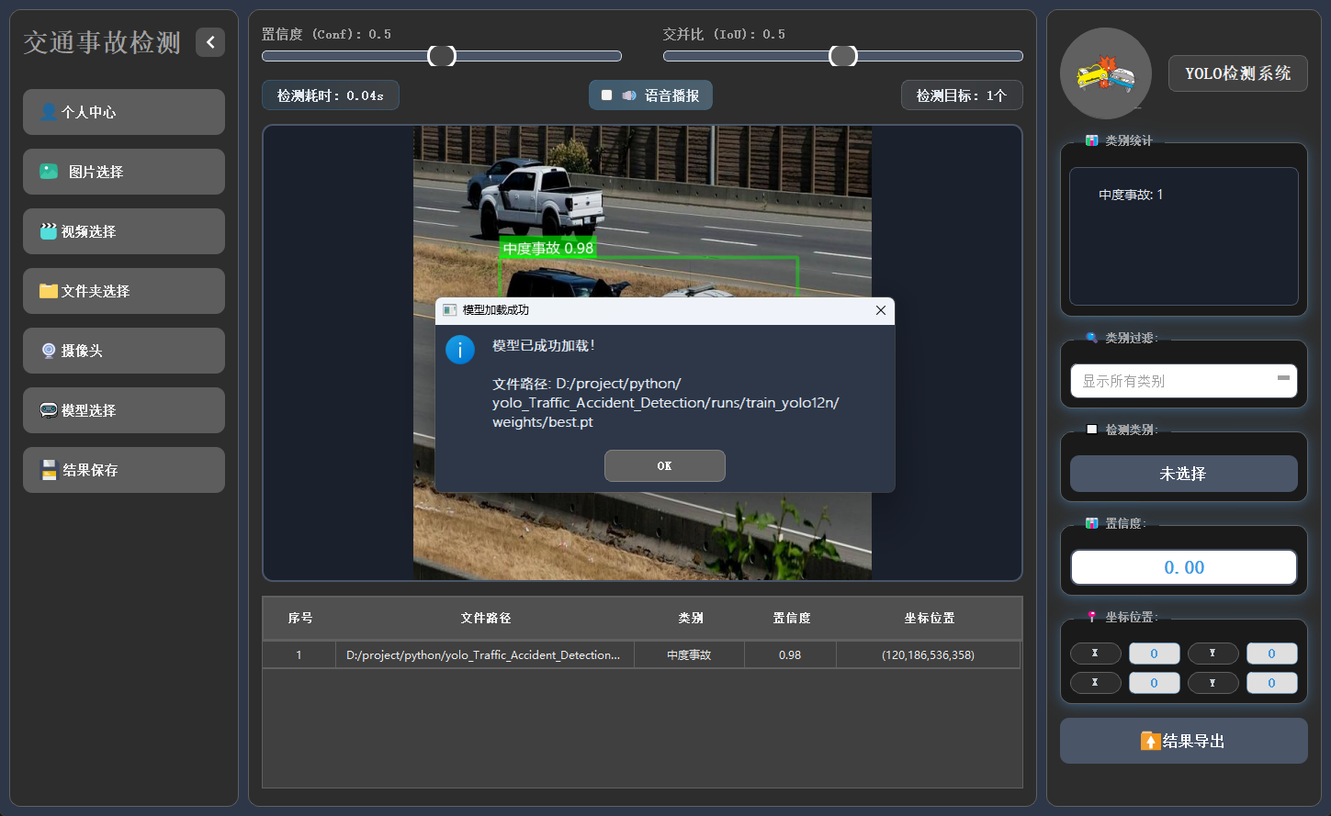Start 摄像头 camera detection

coord(124,351)
